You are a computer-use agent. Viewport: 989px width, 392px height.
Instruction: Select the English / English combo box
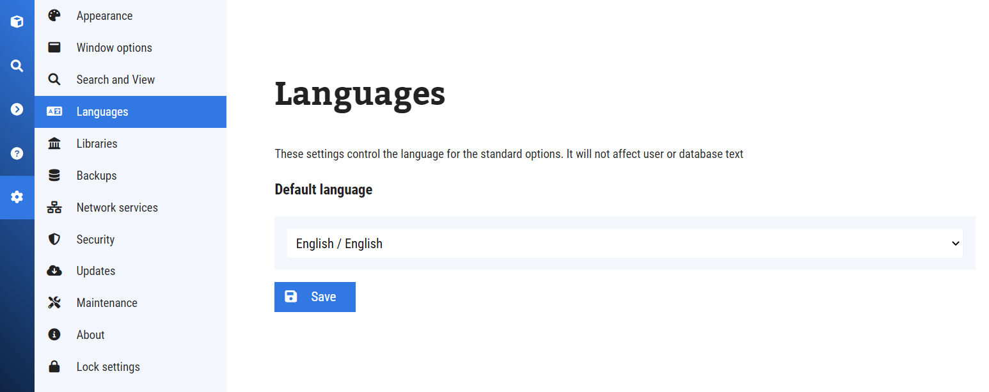point(624,244)
